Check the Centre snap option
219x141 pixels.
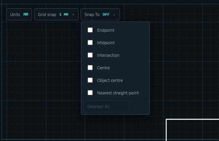[90, 68]
